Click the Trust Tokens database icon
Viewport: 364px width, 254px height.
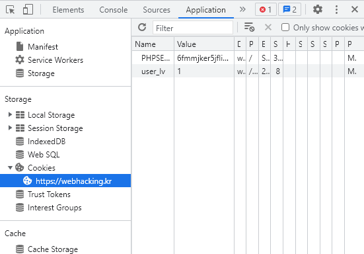click(20, 194)
